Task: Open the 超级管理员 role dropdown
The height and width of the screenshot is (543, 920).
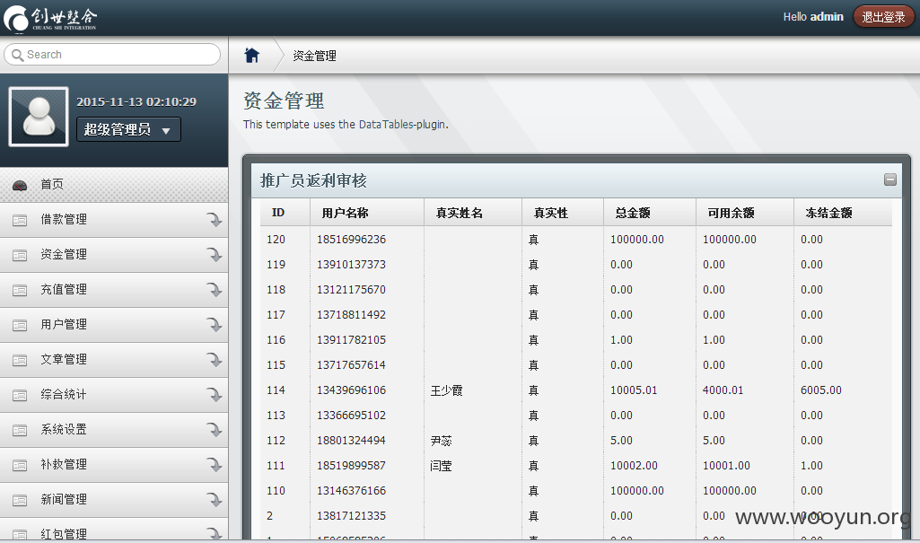Action: (128, 129)
